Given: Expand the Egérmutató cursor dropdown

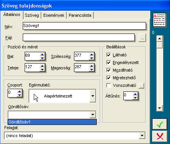Looking at the screenshot, I should (93, 96).
